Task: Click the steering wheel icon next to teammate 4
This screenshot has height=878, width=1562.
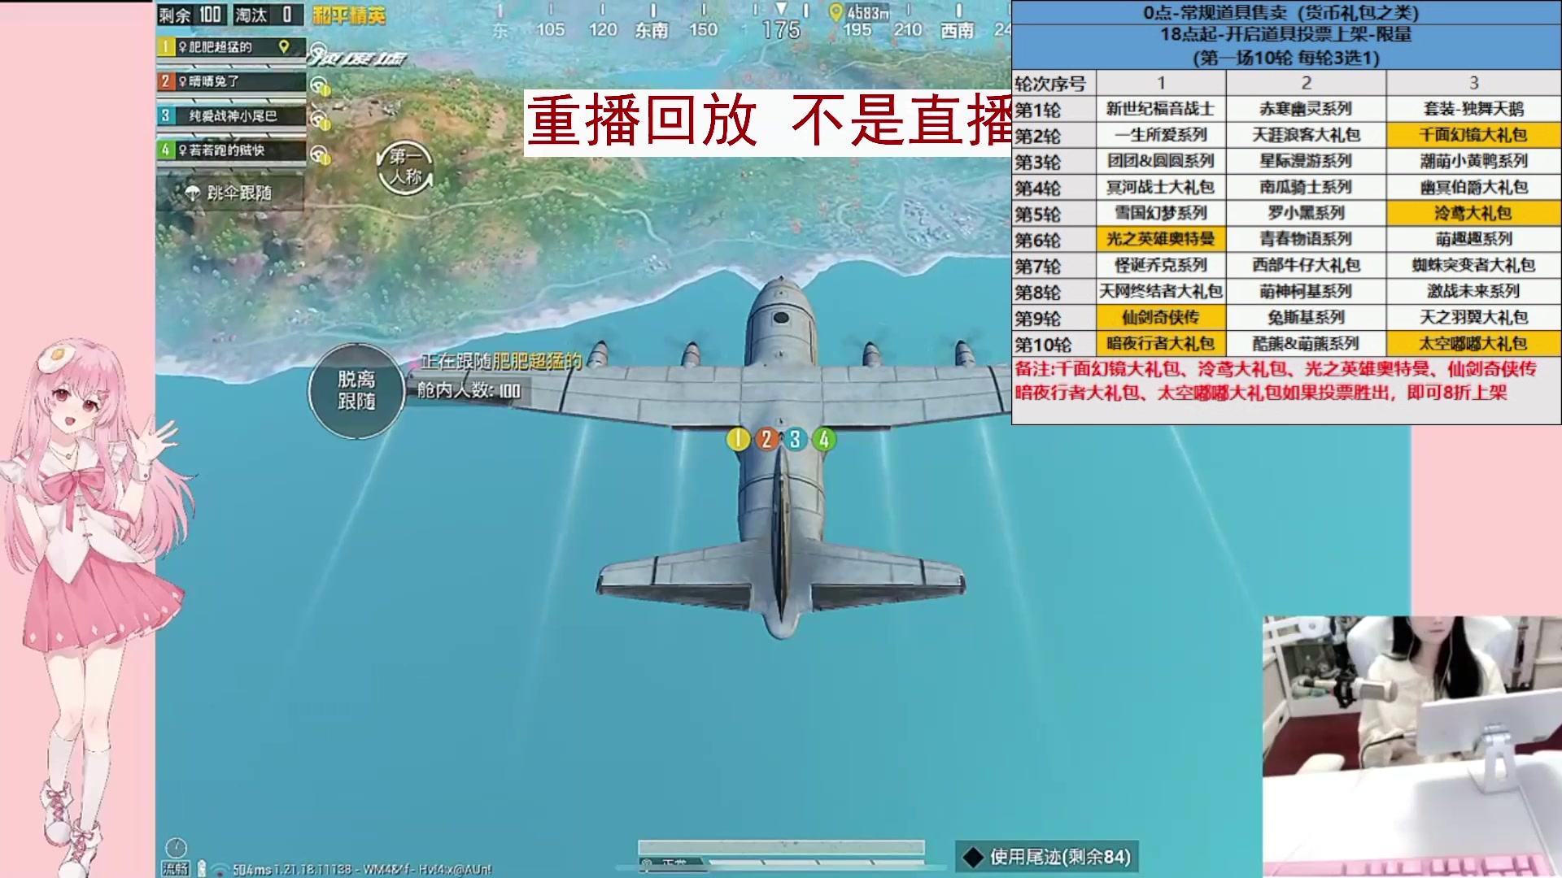Action: 320,154
